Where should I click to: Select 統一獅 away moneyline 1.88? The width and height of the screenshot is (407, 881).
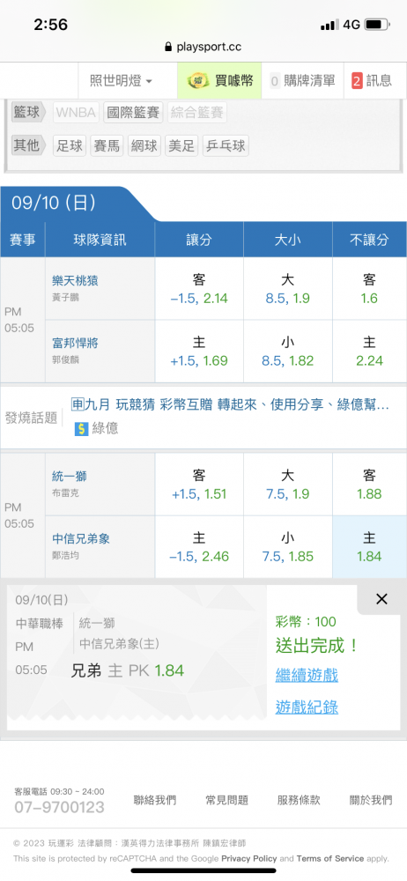(x=369, y=485)
